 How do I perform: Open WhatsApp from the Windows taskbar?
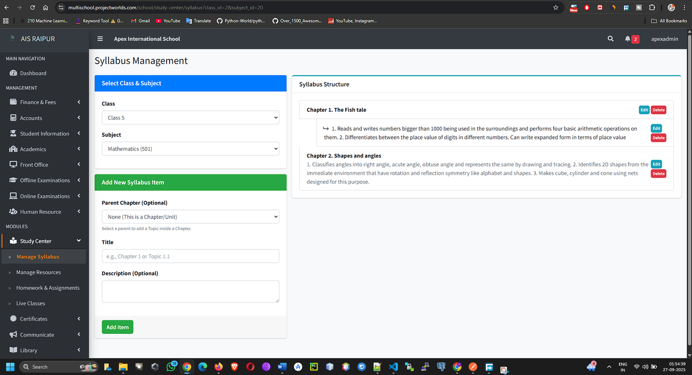[x=171, y=367]
